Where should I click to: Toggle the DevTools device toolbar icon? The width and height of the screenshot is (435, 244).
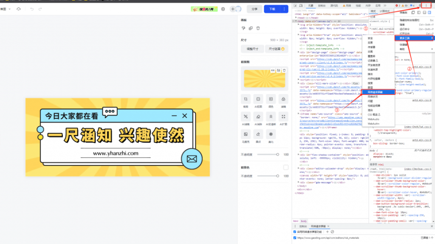tap(301, 6)
